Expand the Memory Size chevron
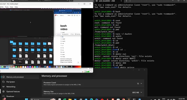Screen dimensions: 187x100 tap(141, 92)
